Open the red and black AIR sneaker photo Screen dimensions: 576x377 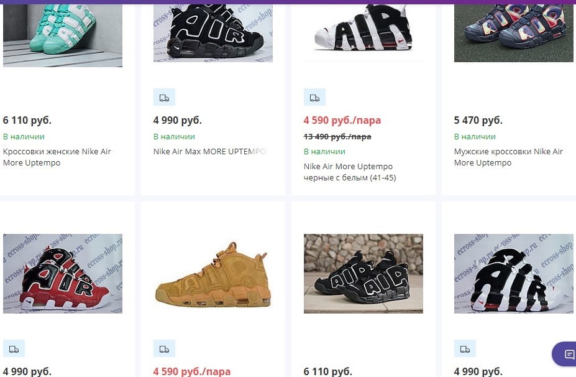[63, 273]
